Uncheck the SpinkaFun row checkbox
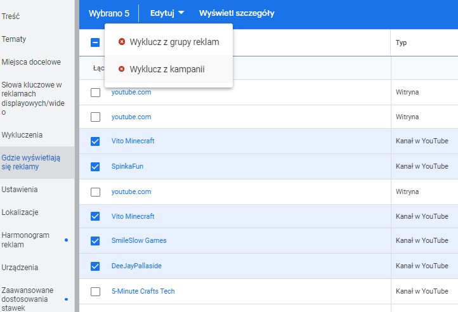458x312 pixels. [x=95, y=167]
